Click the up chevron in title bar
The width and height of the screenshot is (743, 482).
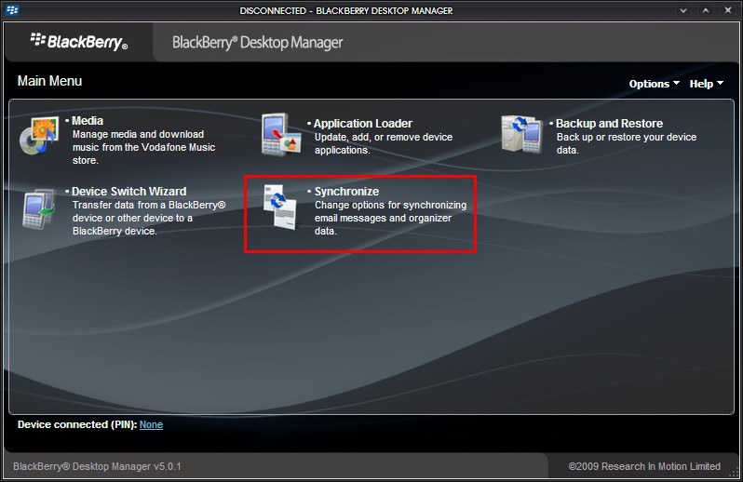[x=706, y=10]
